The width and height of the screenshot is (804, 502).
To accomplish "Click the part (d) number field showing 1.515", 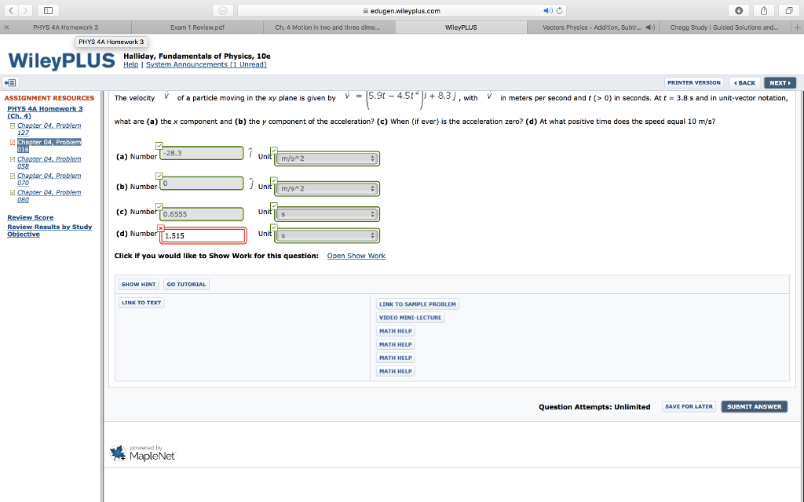I will click(x=203, y=235).
